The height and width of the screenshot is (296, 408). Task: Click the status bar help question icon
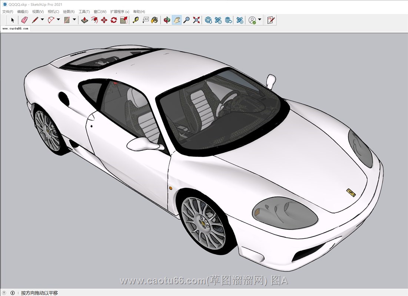[4, 293]
